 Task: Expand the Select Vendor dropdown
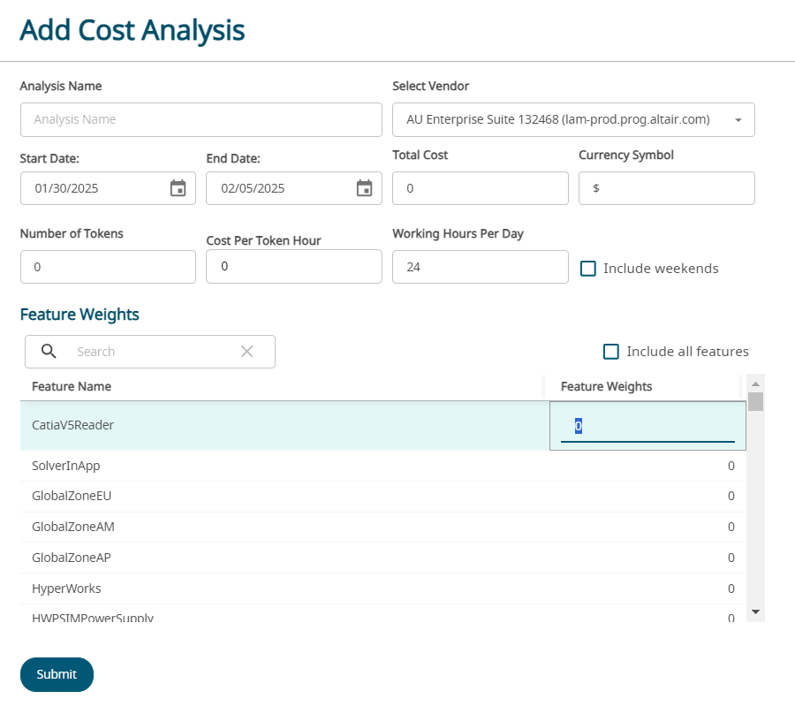pos(738,120)
